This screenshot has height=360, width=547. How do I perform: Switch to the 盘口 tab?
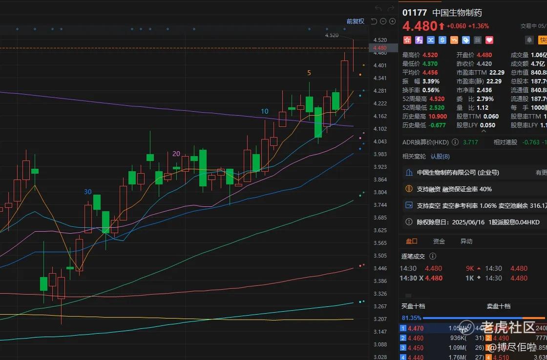click(412, 241)
